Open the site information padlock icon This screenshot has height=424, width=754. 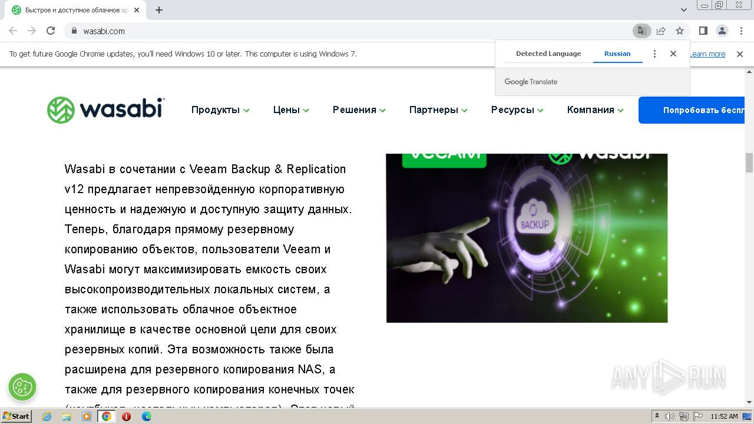tap(74, 31)
